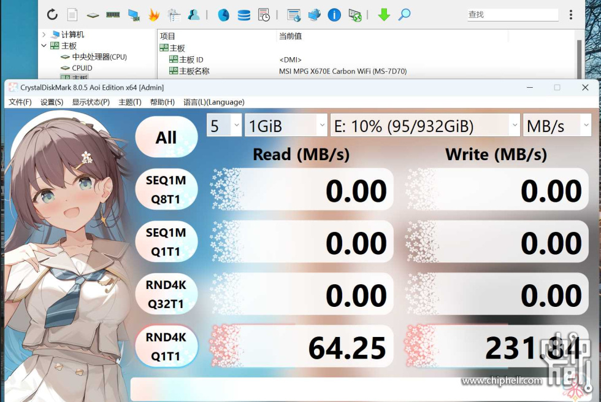Open the test count dropdown showing 5

click(224, 125)
